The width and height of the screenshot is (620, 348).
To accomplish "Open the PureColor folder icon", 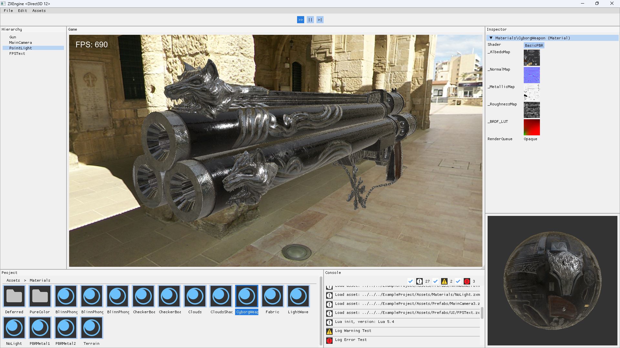I will [x=40, y=296].
